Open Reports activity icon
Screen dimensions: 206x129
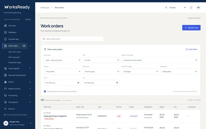coord(5,109)
